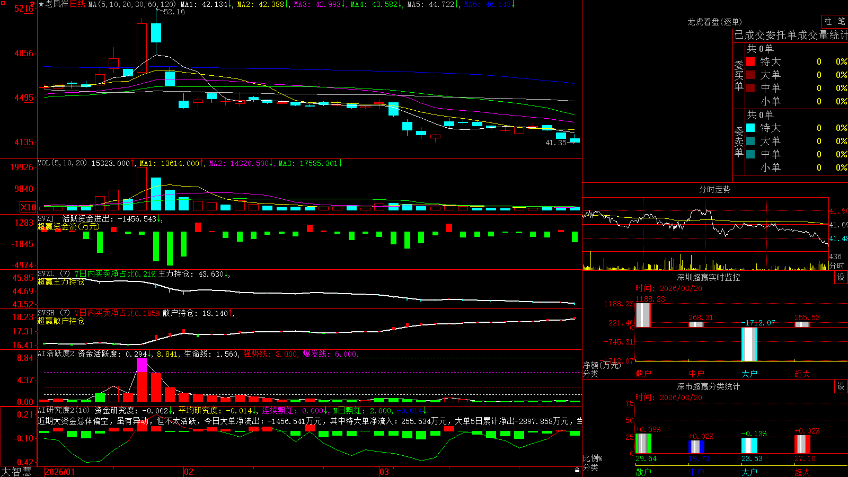Viewport: 848px width, 477px height.
Task: Click the 52.16 high price label
Action: click(x=174, y=12)
